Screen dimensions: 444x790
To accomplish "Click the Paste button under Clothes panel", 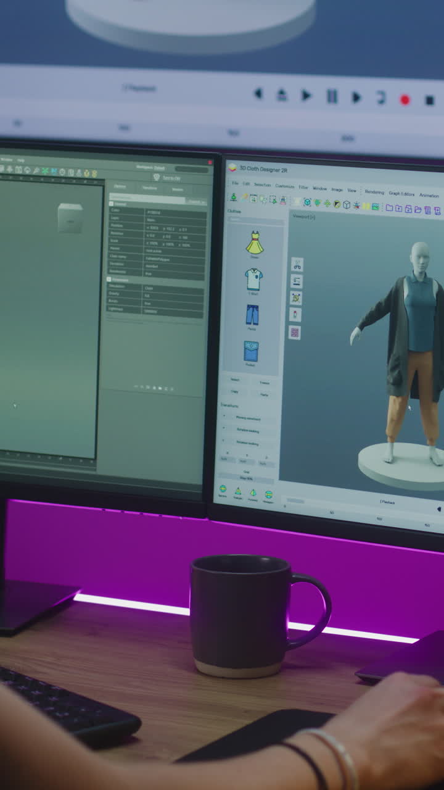I will click(x=265, y=394).
